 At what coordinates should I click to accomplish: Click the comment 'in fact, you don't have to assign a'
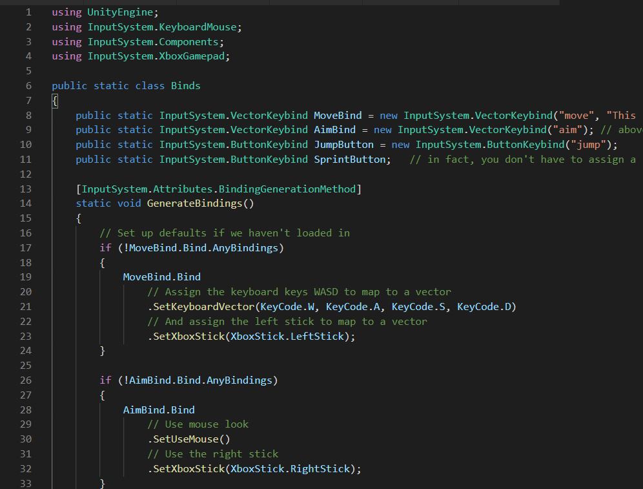pos(523,160)
